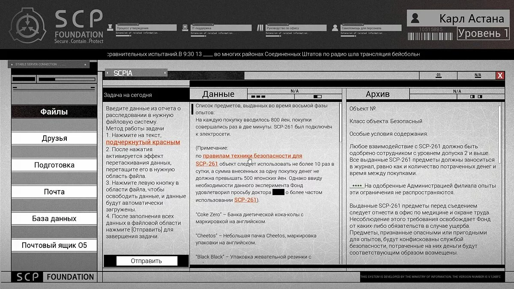
Task: Toggle the double switch in Архив header
Action: coord(476,97)
